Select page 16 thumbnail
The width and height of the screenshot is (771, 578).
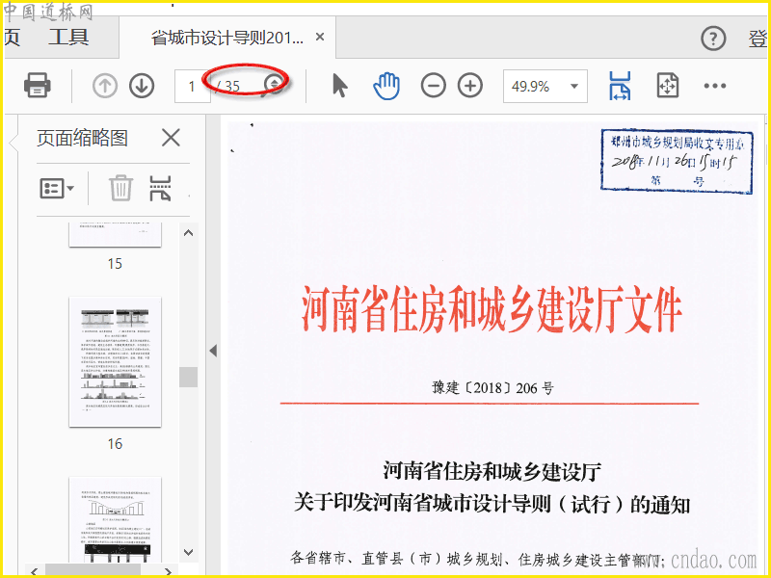[115, 362]
